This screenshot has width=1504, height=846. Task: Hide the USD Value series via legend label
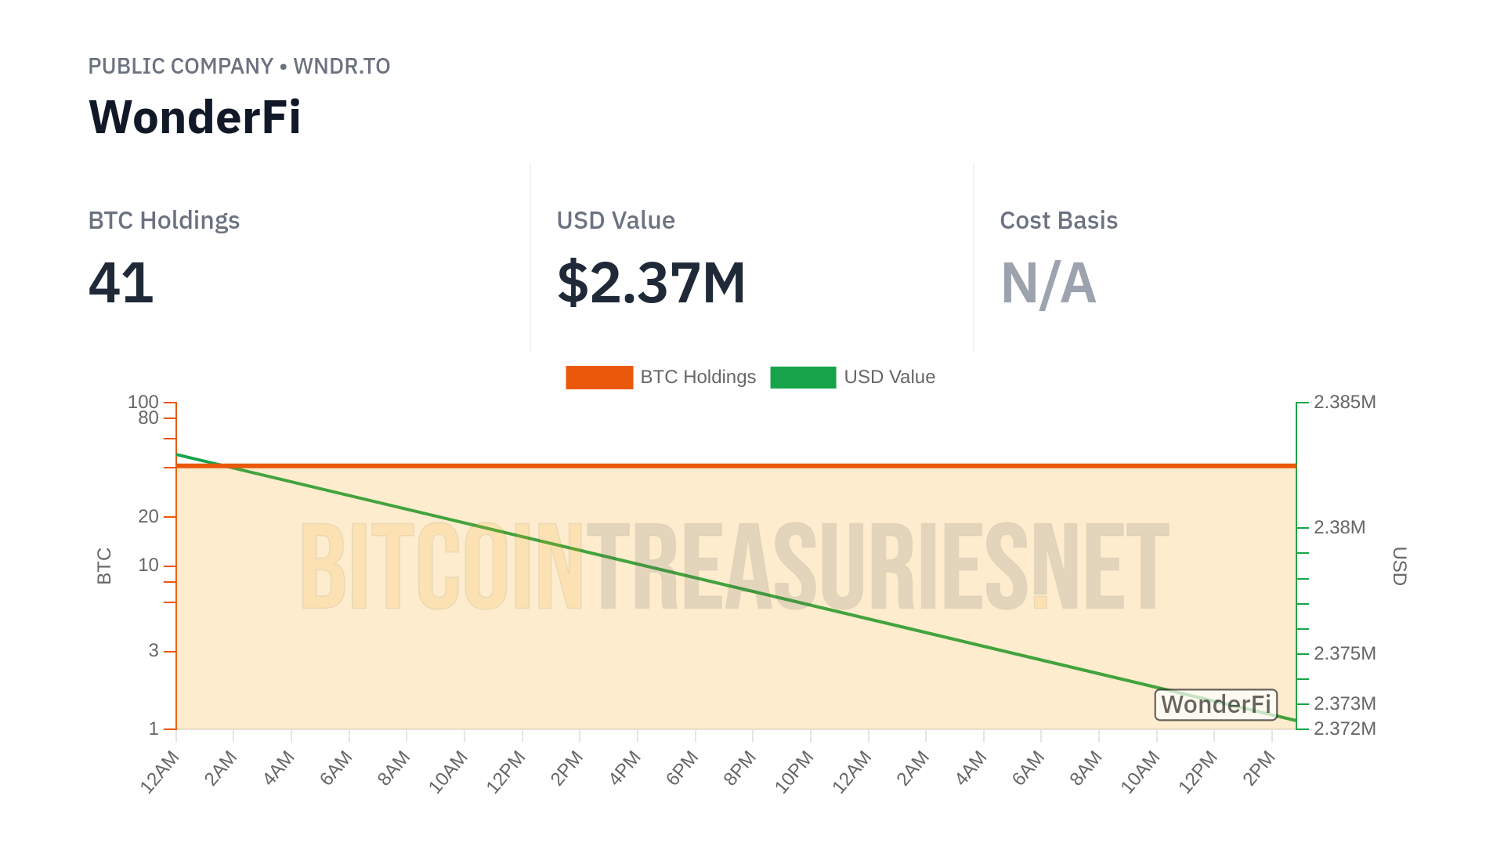click(889, 377)
